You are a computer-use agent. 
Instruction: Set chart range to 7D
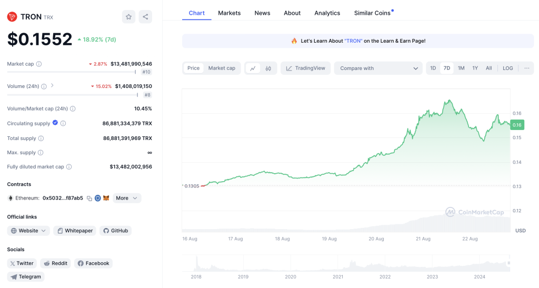[447, 68]
